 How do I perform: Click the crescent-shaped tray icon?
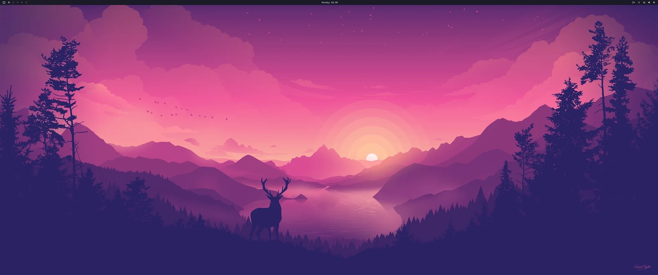[639, 2]
